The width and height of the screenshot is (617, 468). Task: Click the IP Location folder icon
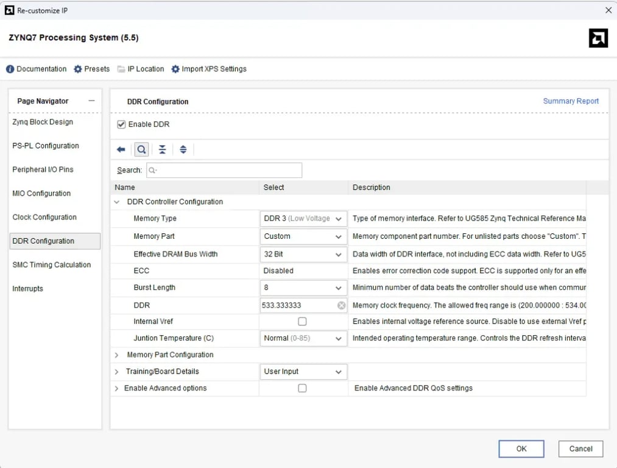(x=121, y=69)
